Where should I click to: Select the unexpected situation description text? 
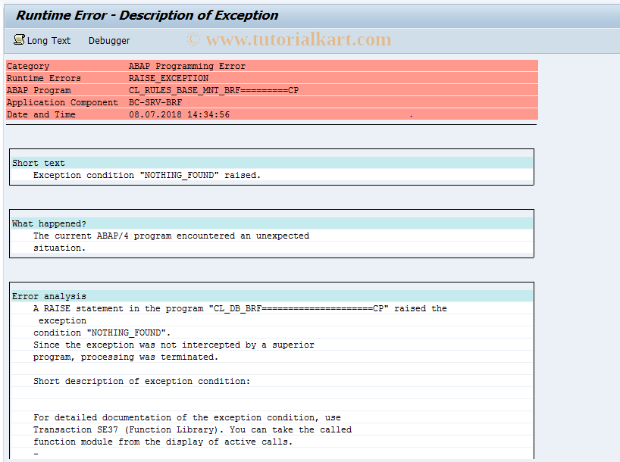(171, 236)
